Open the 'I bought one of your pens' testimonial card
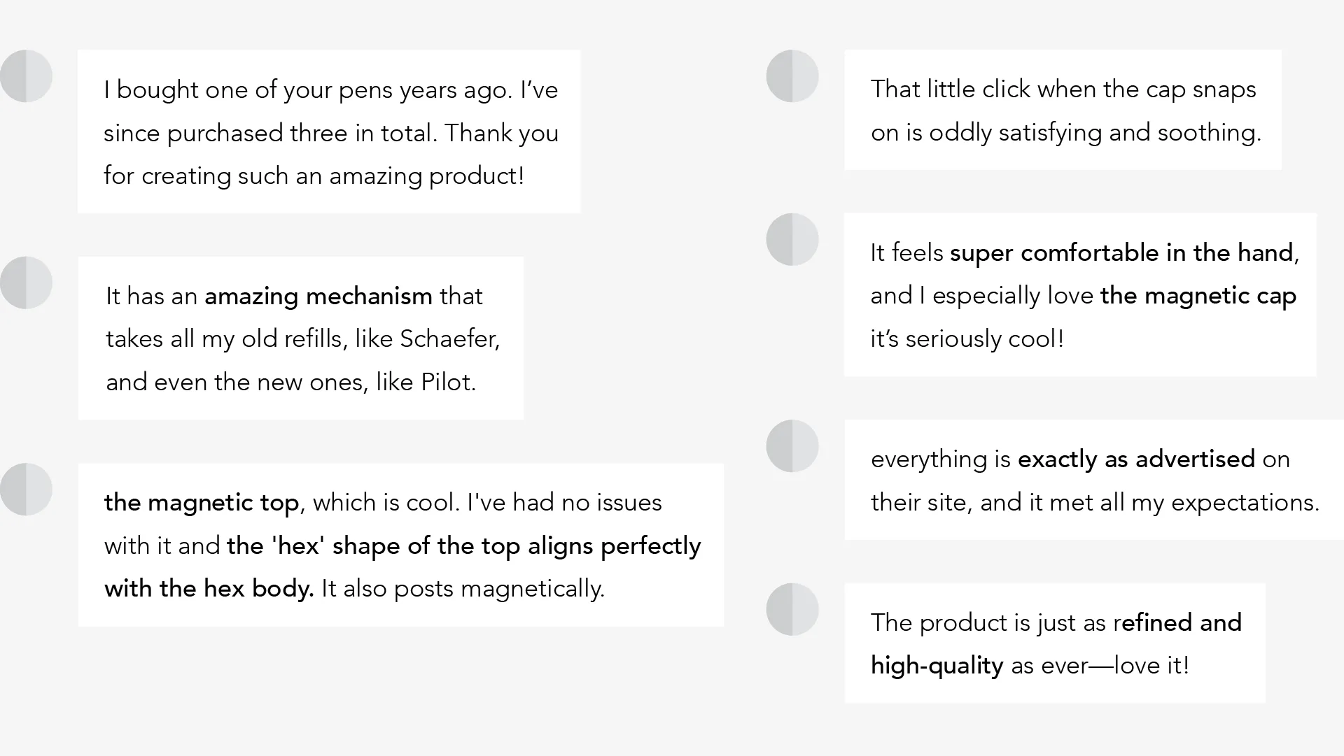This screenshot has width=1344, height=756. point(329,131)
